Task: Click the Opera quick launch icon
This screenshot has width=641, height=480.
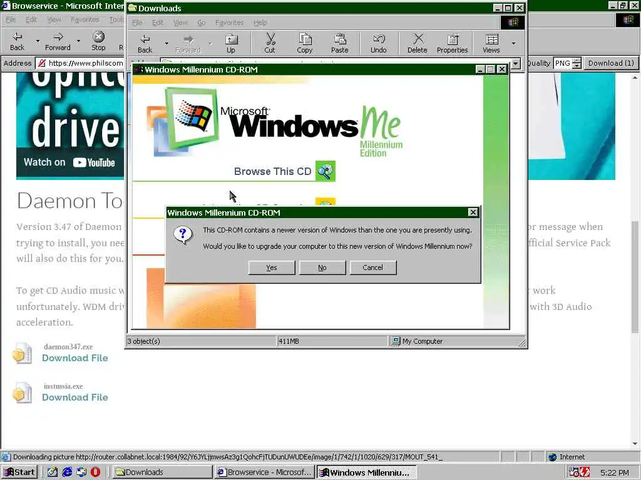Action: 95,472
